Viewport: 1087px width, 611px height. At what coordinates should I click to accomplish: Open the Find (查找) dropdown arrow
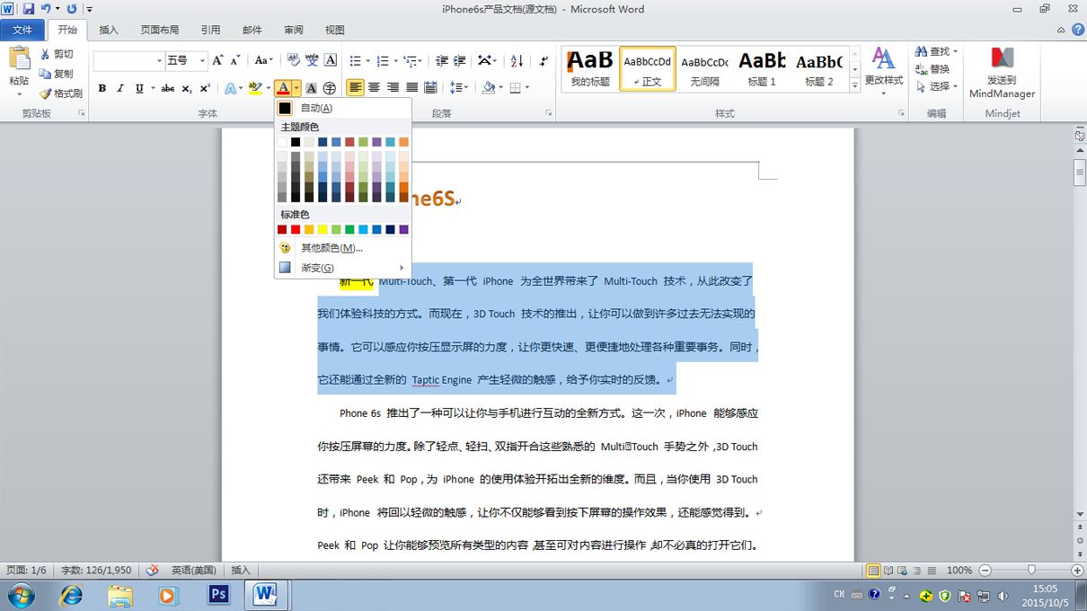pyautogui.click(x=955, y=52)
